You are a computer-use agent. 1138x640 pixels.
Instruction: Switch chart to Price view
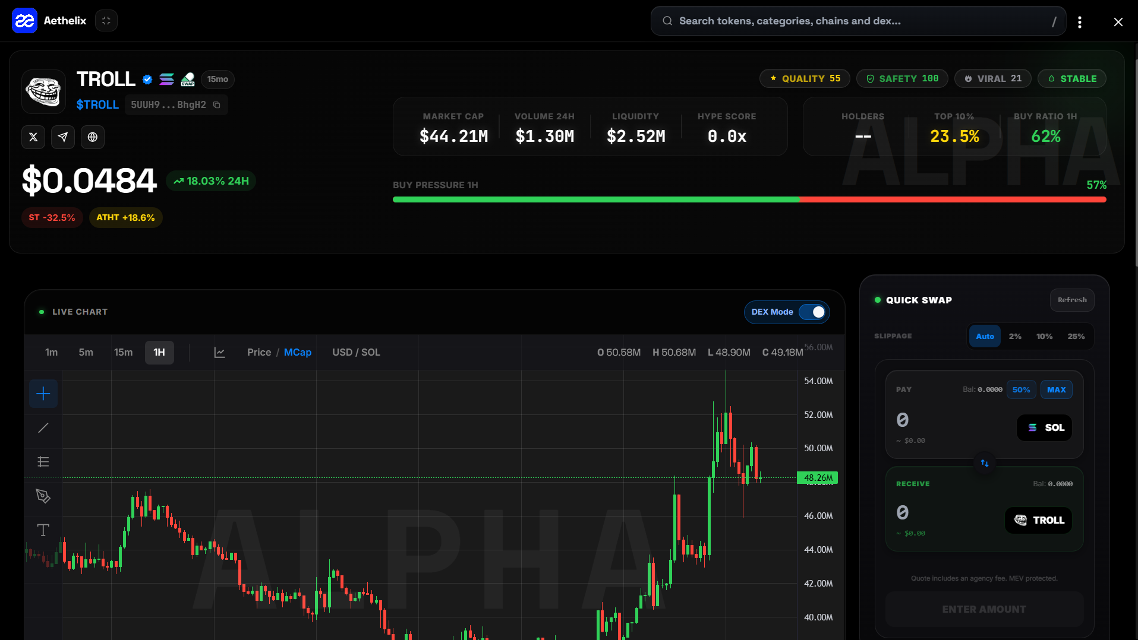coord(259,353)
